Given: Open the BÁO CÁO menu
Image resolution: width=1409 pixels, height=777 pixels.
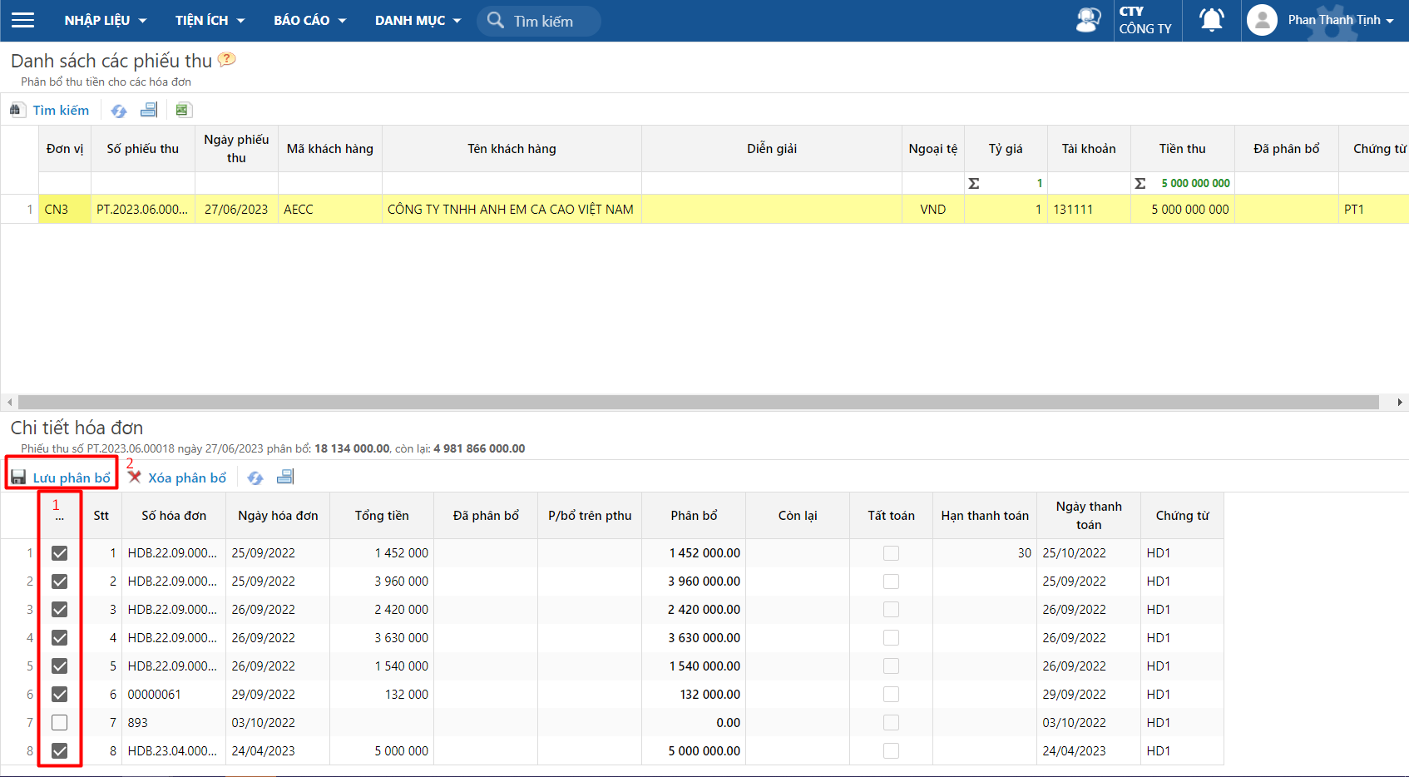Looking at the screenshot, I should pos(309,20).
